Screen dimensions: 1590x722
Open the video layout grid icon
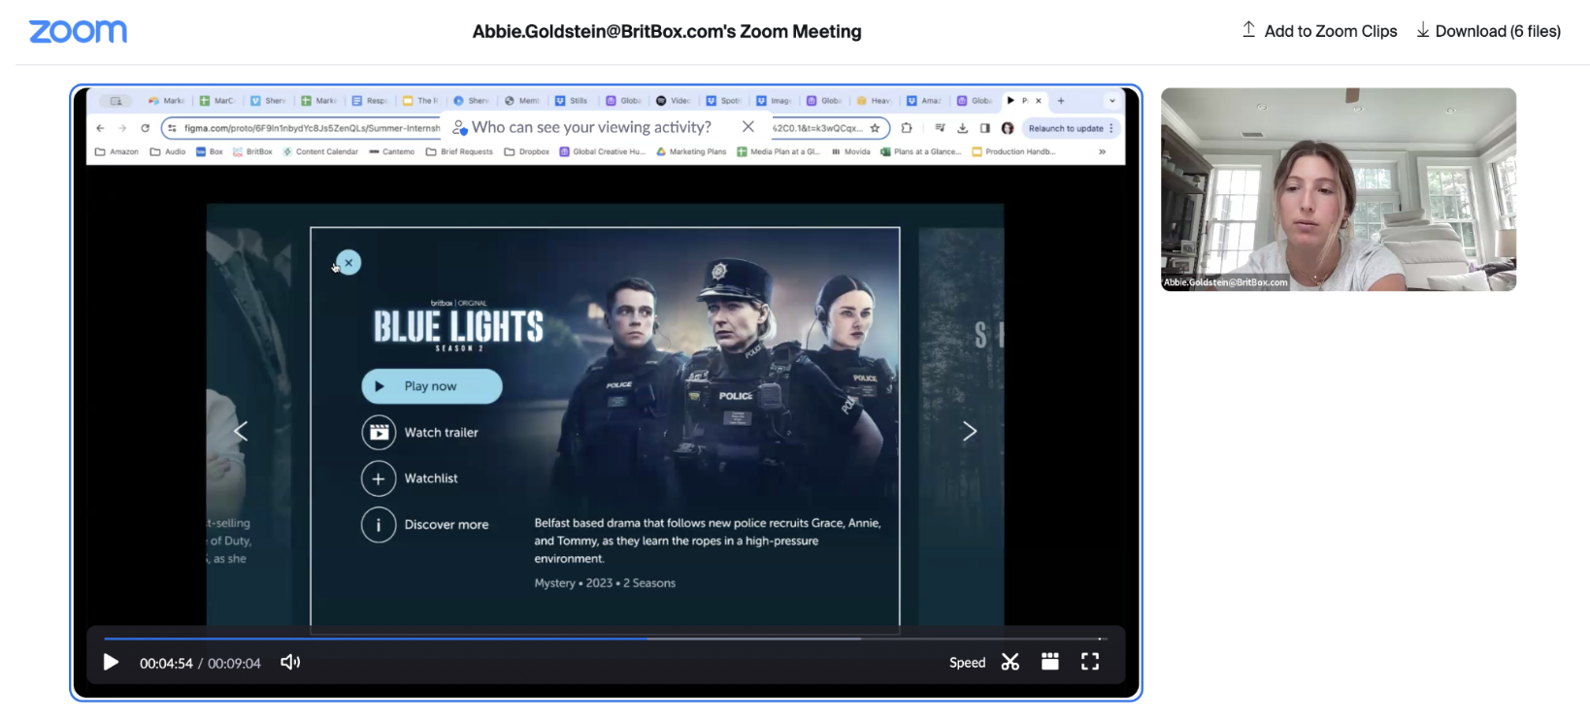(1049, 662)
